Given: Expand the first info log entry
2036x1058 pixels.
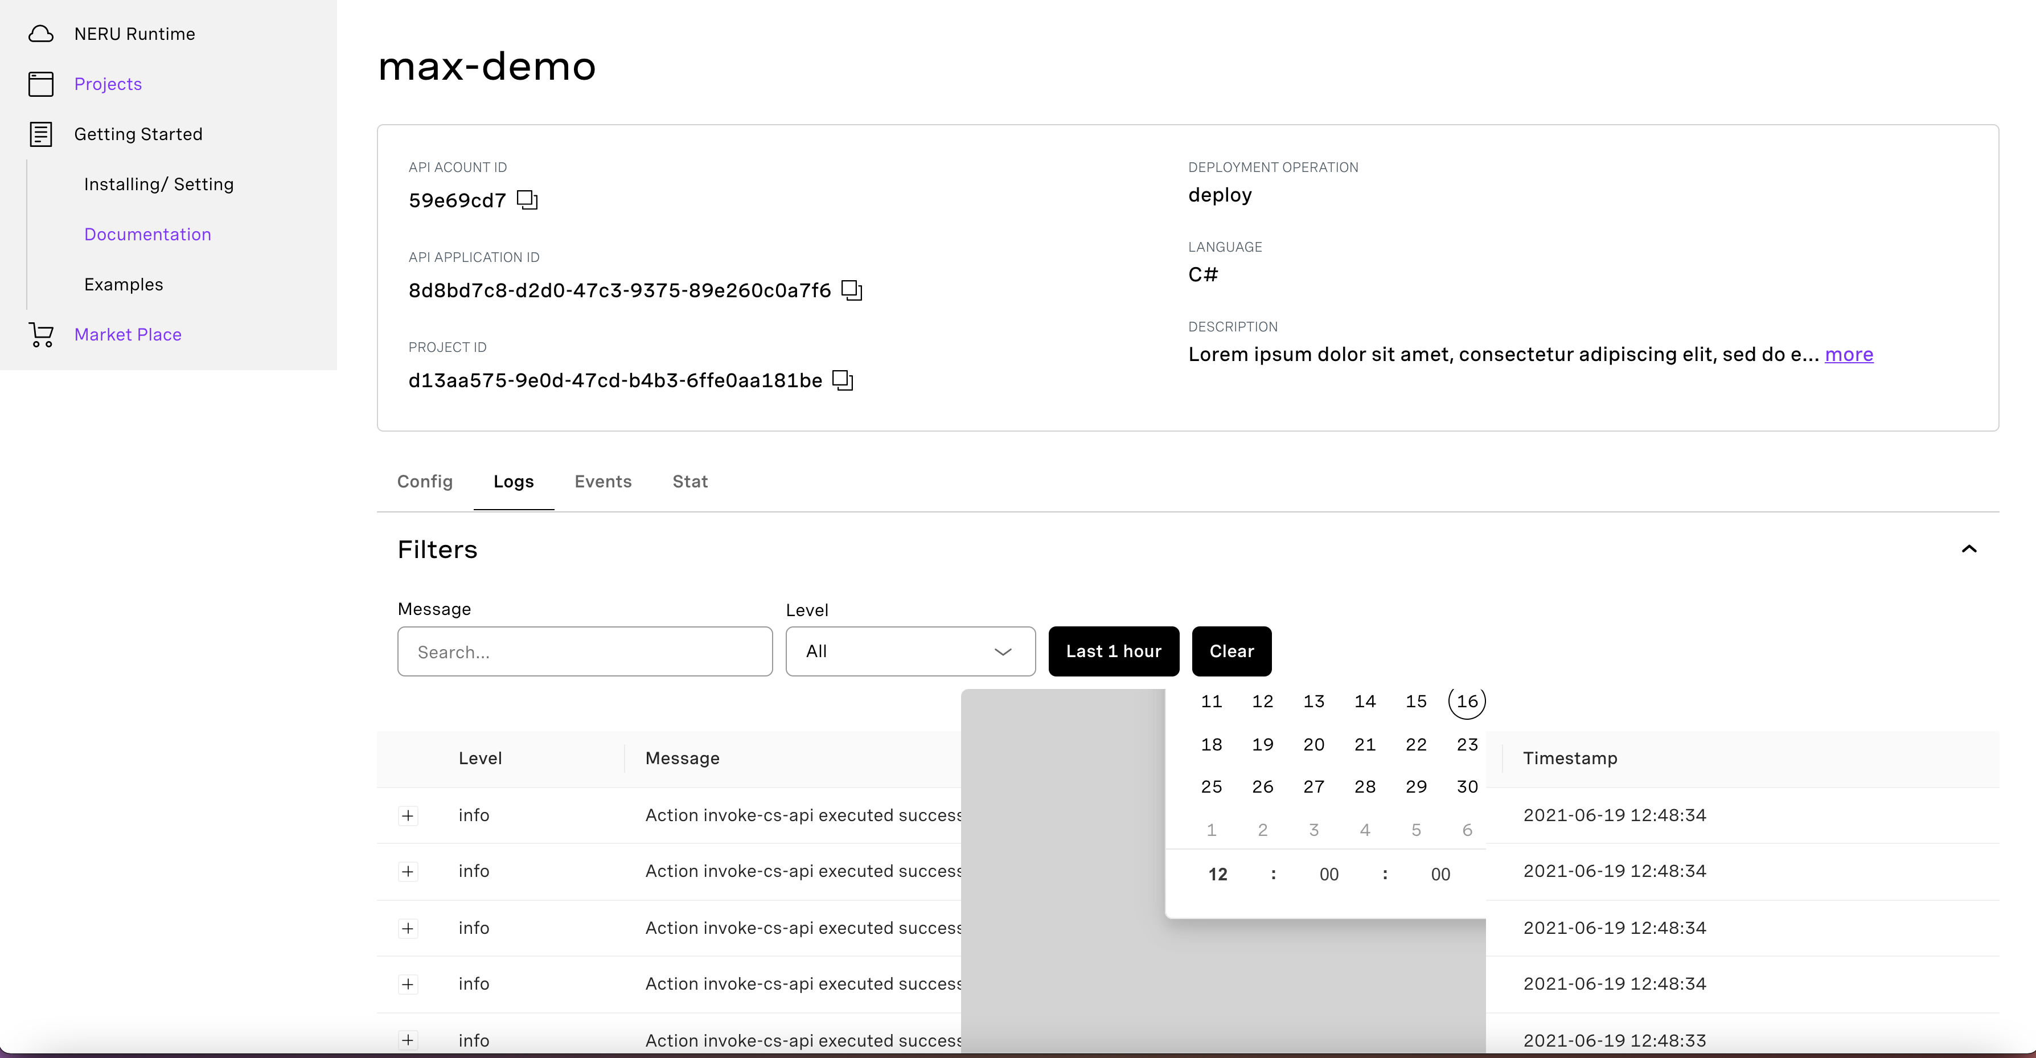Looking at the screenshot, I should [x=408, y=815].
